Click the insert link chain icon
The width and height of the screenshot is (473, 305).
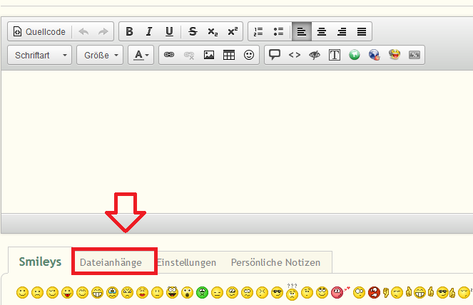pyautogui.click(x=169, y=55)
